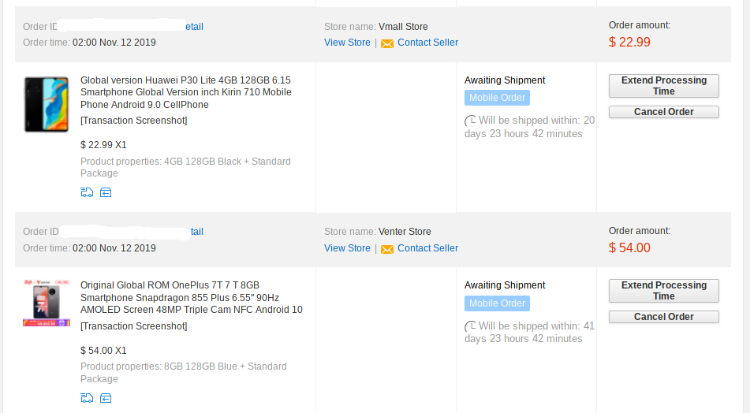Cancel the Venter Store order
Viewport: 750px width, 413px height.
click(x=663, y=317)
